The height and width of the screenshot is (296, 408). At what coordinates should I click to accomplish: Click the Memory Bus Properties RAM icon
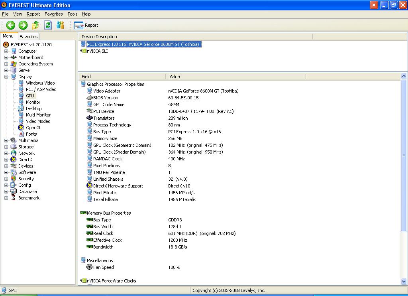83,213
